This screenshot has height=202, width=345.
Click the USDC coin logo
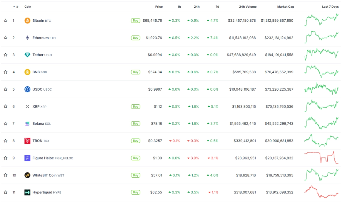(27, 89)
